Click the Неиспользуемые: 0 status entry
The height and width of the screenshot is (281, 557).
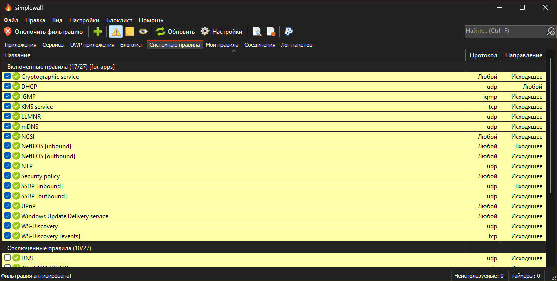pos(479,276)
